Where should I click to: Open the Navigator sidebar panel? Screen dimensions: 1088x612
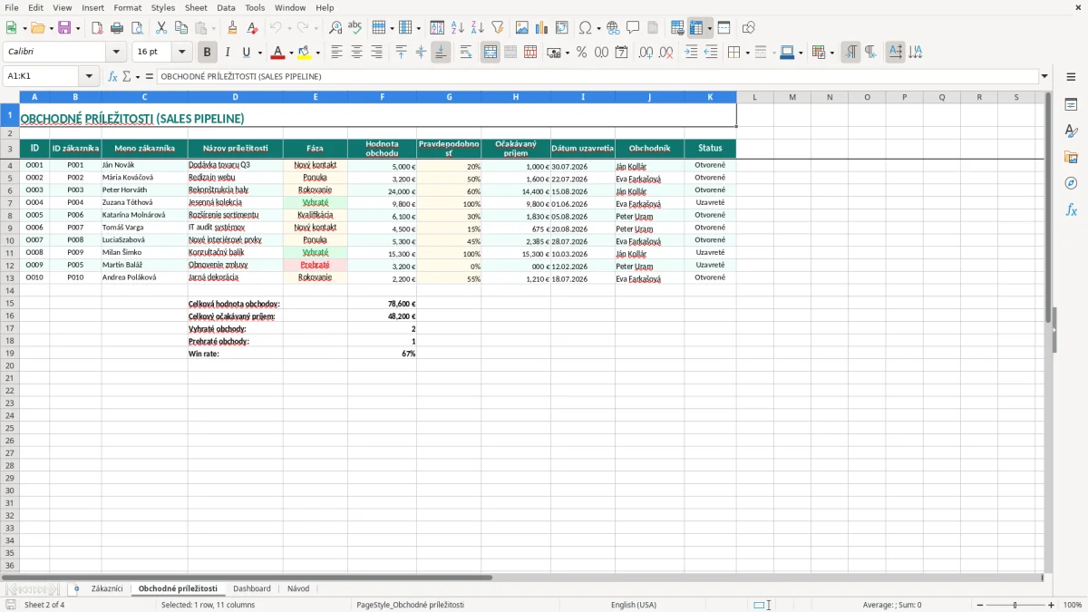coord(1071,183)
